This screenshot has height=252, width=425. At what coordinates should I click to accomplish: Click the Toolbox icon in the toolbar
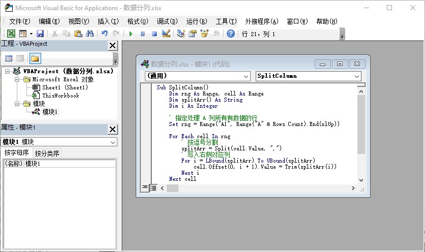(216, 34)
